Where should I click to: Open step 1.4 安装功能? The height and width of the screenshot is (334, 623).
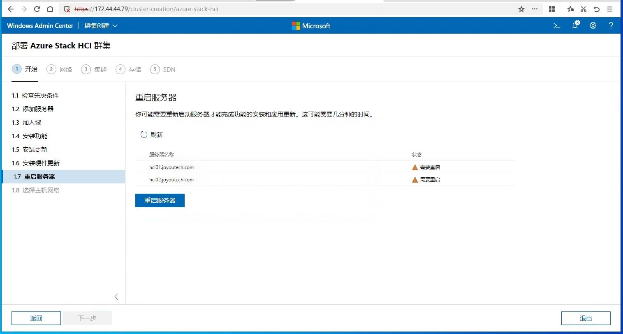pos(63,136)
